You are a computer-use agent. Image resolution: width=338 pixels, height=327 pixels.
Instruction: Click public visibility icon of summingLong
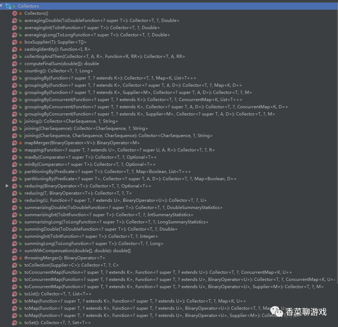21,244
